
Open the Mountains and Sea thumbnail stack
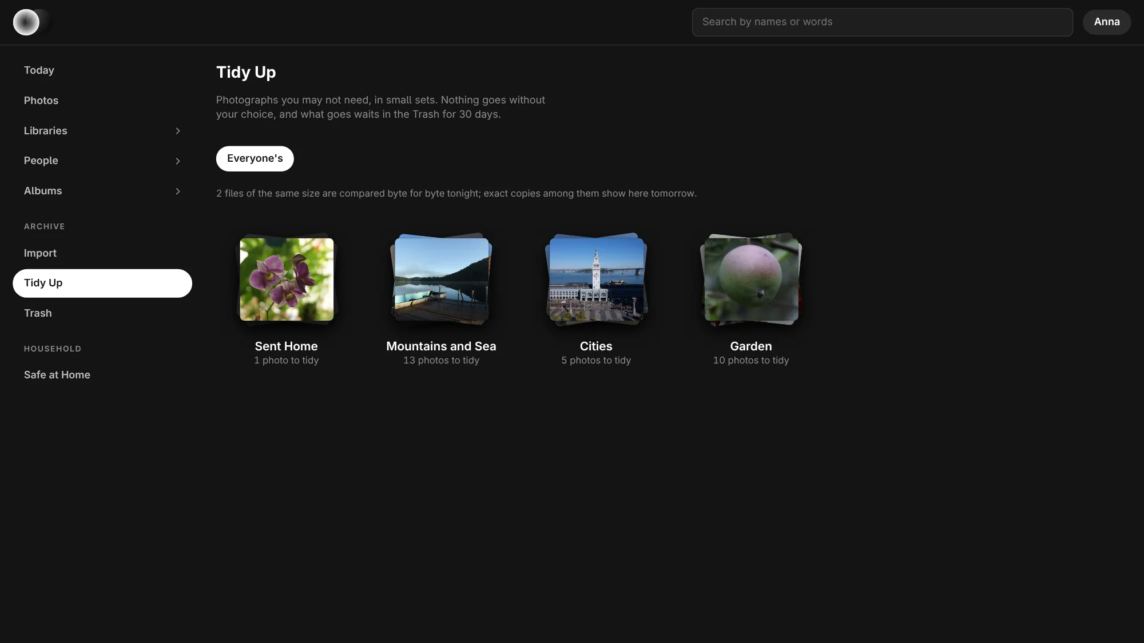pyautogui.click(x=441, y=279)
